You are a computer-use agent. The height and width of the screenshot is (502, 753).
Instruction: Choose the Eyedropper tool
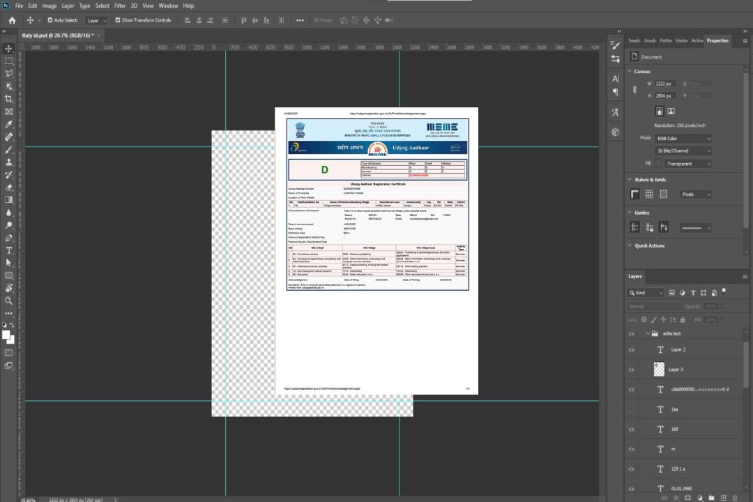(x=9, y=124)
